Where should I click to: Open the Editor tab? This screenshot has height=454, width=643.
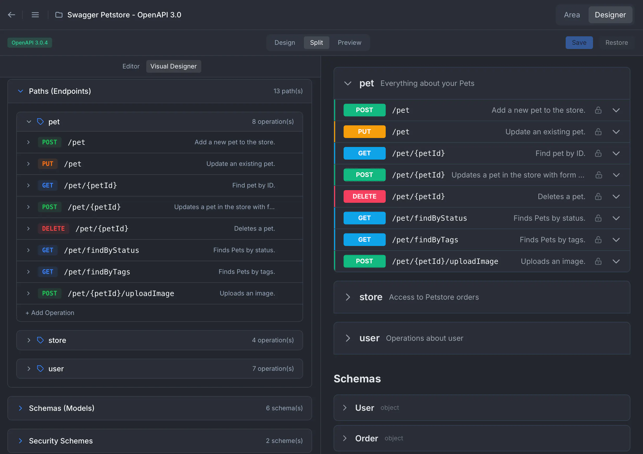coord(131,66)
